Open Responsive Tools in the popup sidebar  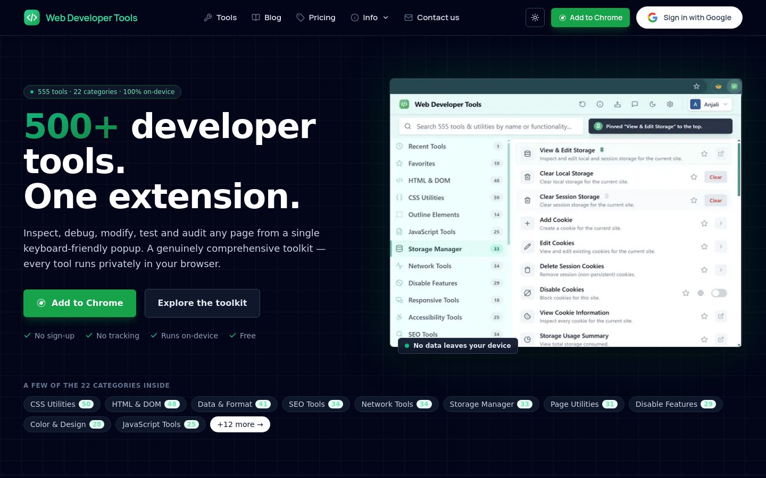[x=449, y=300]
